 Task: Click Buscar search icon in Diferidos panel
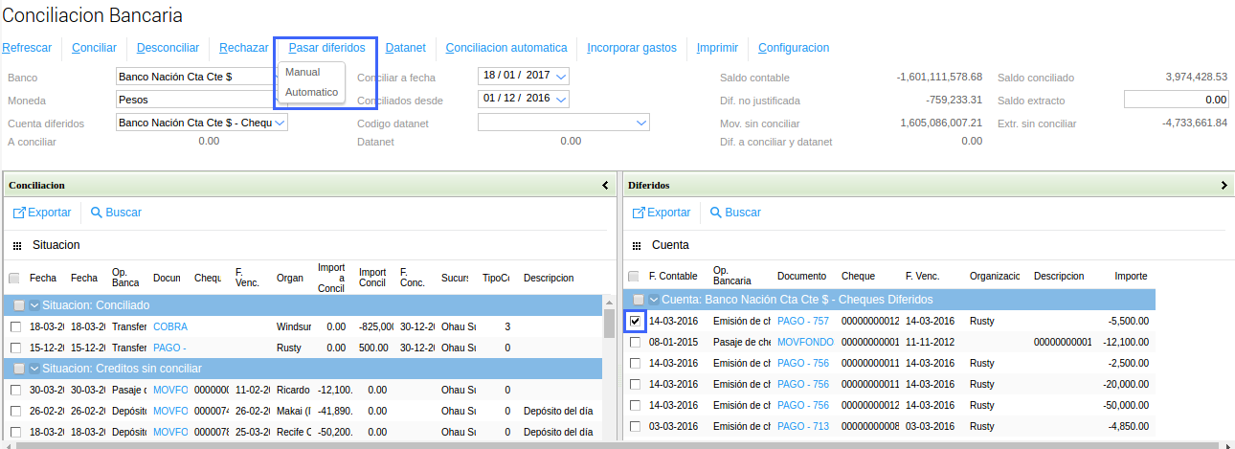[716, 213]
